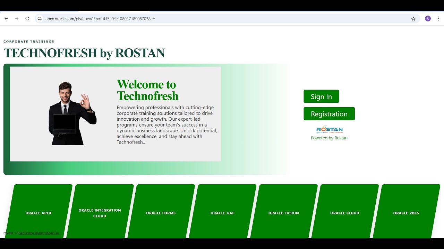This screenshot has width=444, height=249.
Task: Click the TECHNOFRESH by ROSTAN title
Action: [84, 53]
